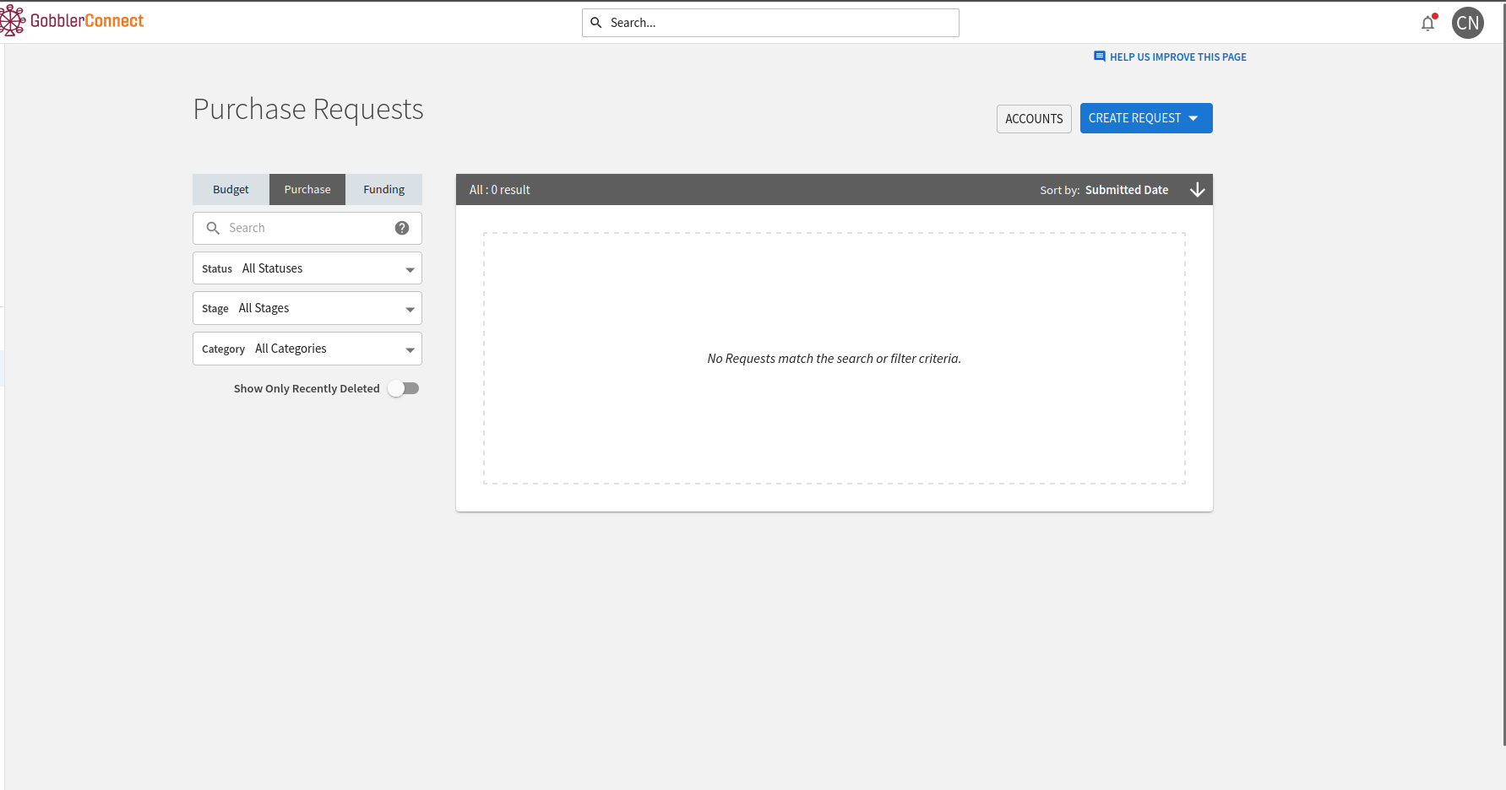The width and height of the screenshot is (1506, 790).
Task: Open the CN user avatar menu
Action: (x=1467, y=23)
